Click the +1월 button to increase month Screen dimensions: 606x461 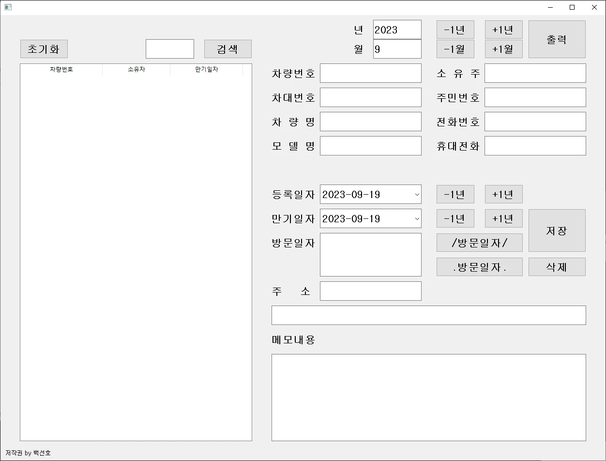click(503, 48)
